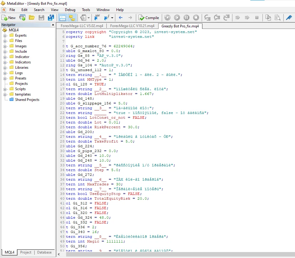295x258 pixels.
Task: Stop debugging with the stop icon
Action: click(196, 18)
